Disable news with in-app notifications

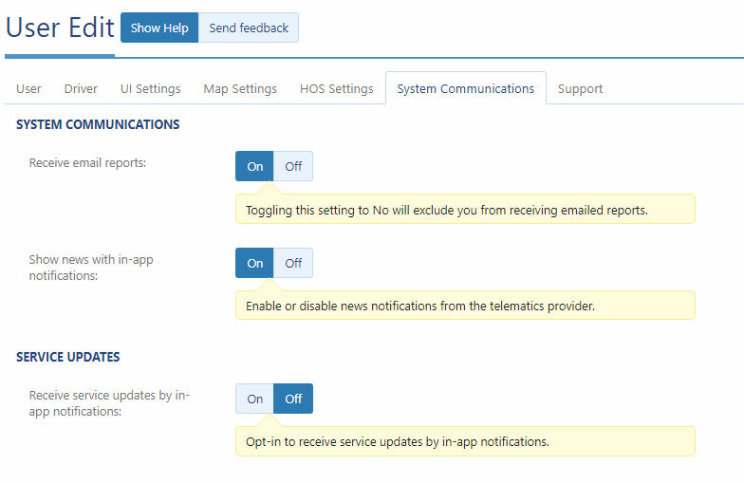[293, 263]
